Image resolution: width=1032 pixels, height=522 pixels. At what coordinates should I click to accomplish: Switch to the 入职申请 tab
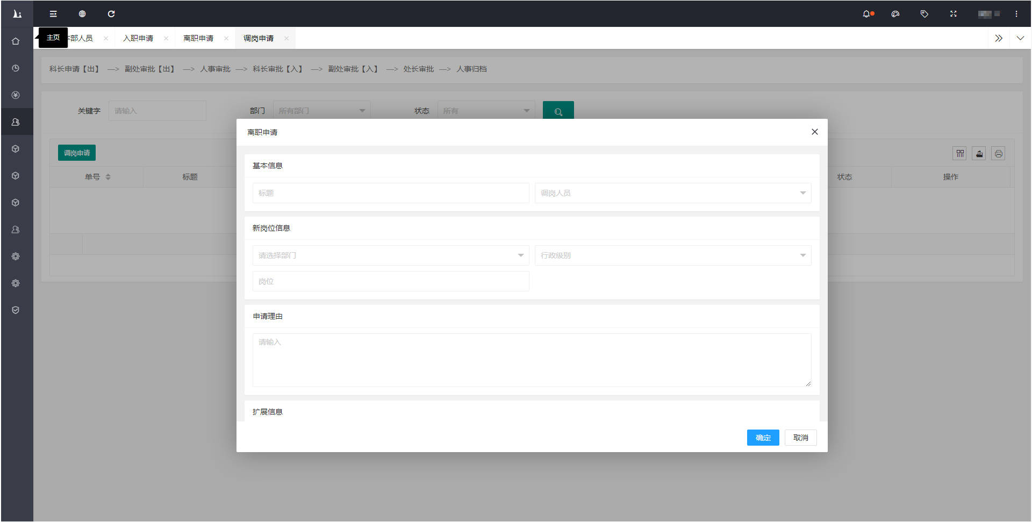click(138, 38)
